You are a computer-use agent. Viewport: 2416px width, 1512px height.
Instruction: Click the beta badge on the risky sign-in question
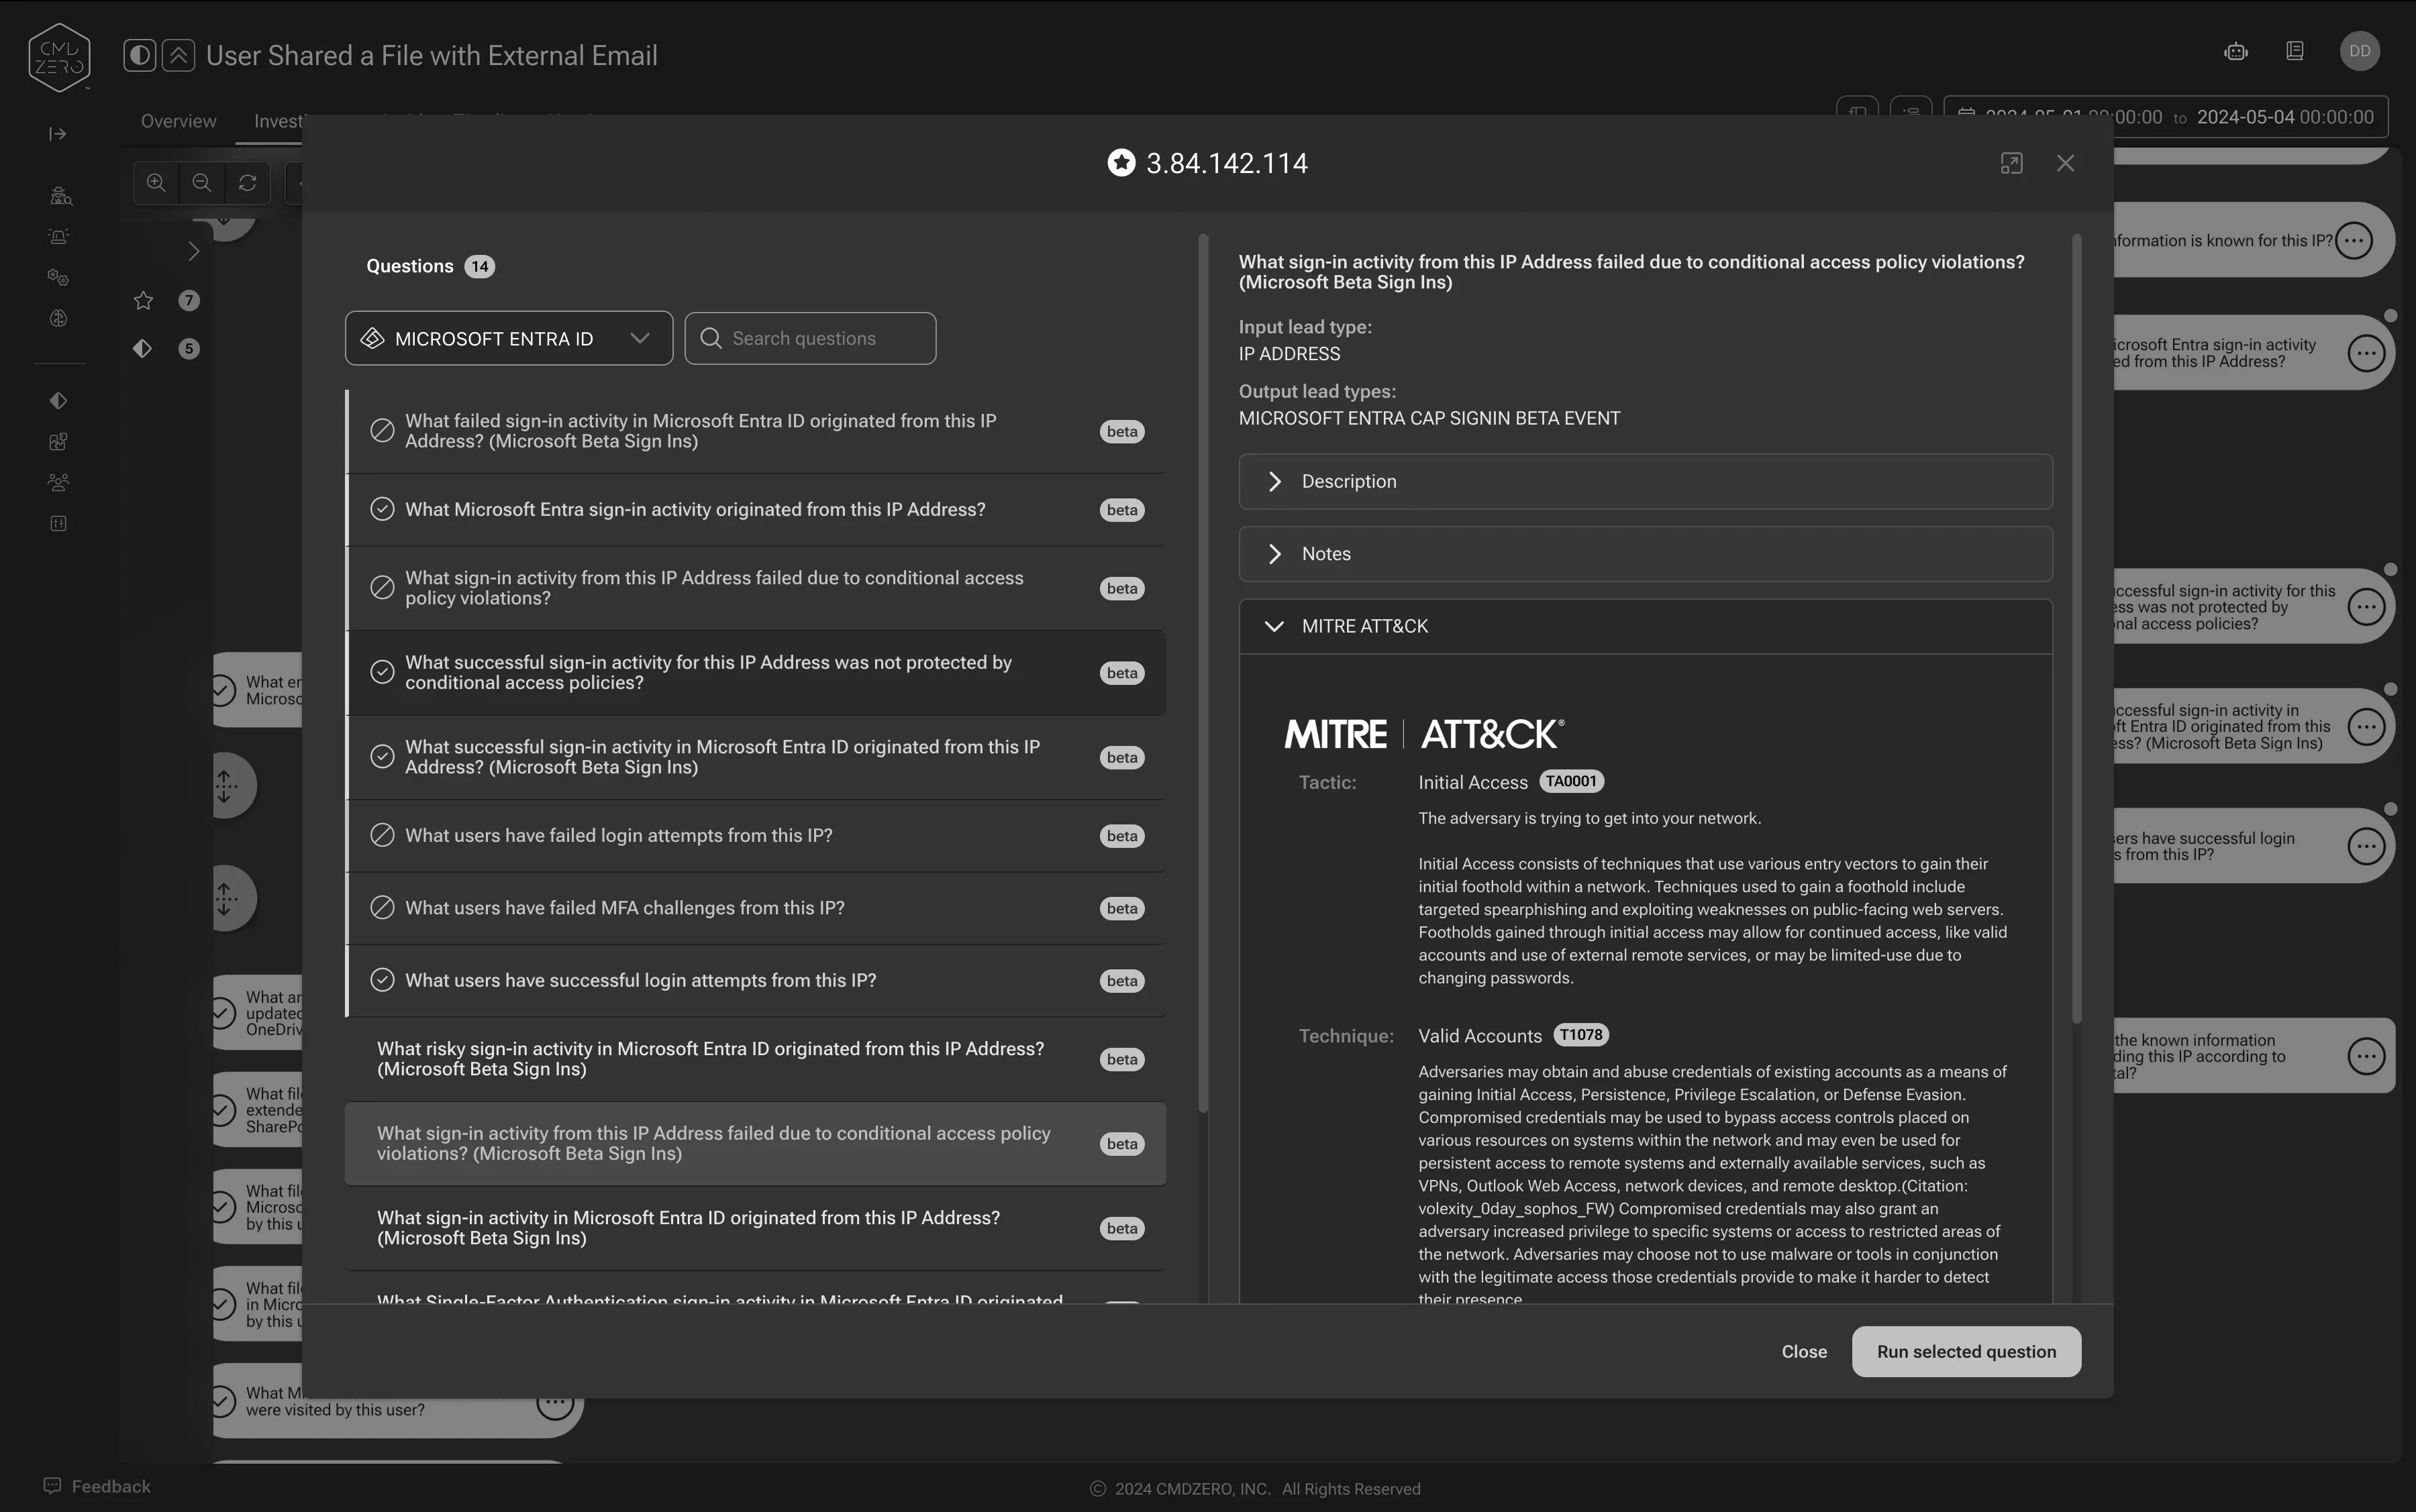1121,1060
